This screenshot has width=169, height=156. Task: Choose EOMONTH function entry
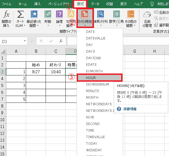pyautogui.click(x=100, y=71)
